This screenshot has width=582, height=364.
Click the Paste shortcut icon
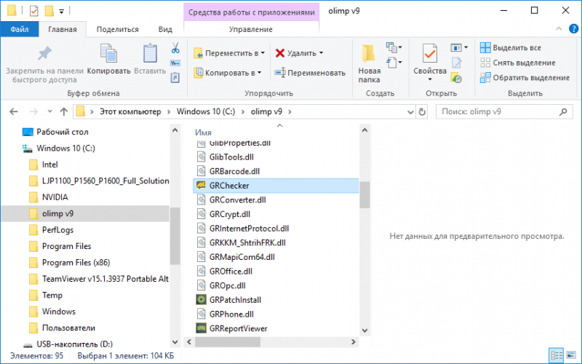(x=175, y=77)
